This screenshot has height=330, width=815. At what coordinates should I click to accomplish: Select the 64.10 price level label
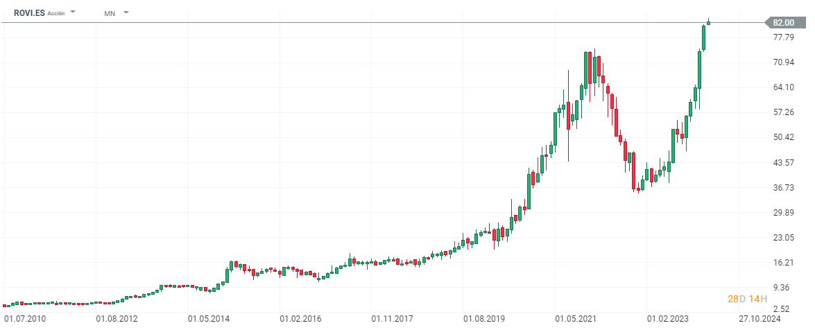[783, 87]
